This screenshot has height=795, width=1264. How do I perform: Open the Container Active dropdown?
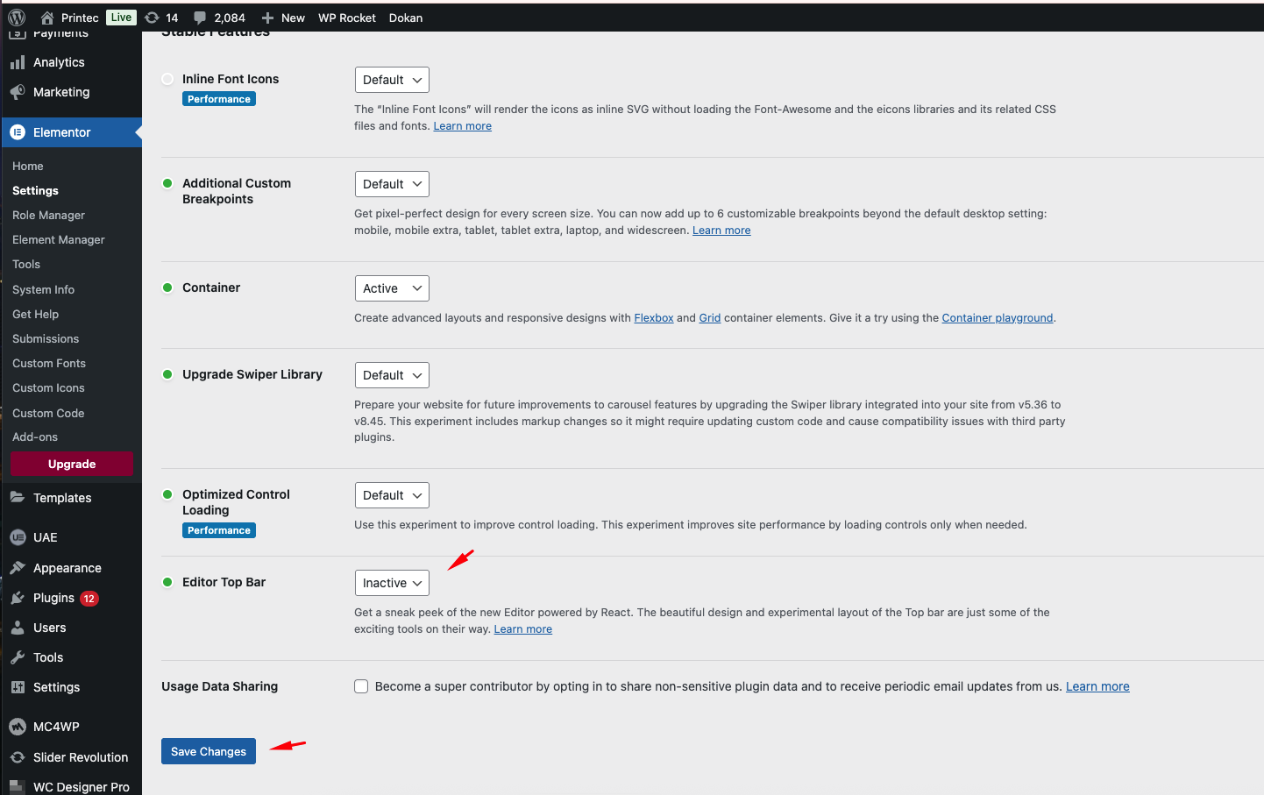pyautogui.click(x=392, y=288)
